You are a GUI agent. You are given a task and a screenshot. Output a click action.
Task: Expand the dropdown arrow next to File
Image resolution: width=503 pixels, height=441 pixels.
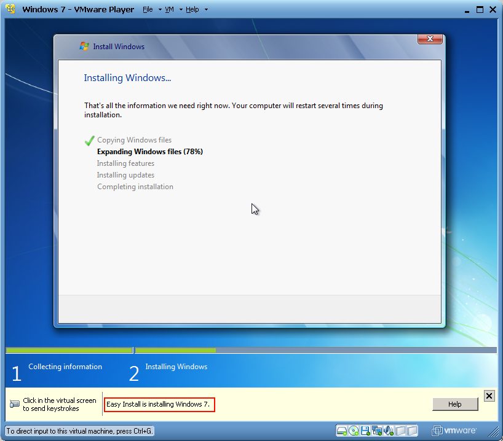(160, 10)
